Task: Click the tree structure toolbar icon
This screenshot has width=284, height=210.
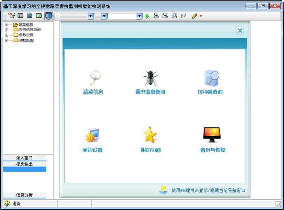Action: coord(12,16)
